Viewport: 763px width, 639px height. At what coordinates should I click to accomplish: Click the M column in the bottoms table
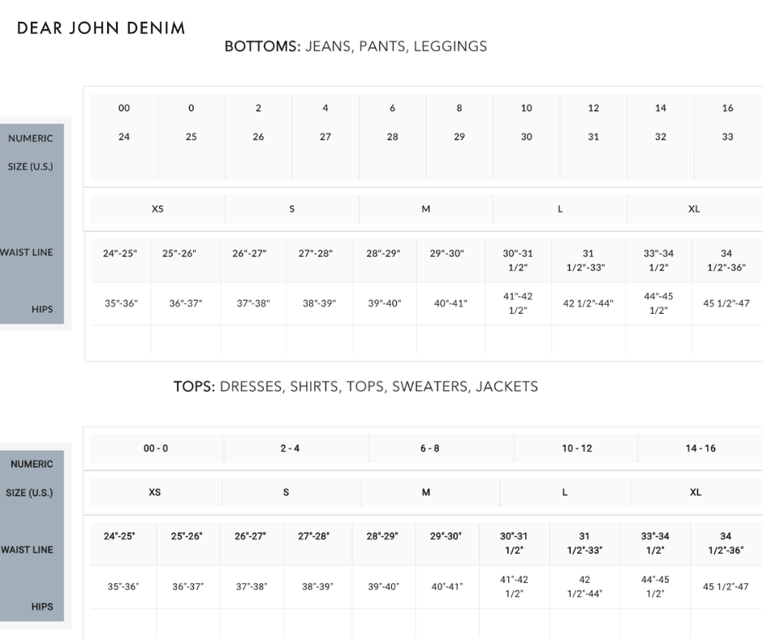[x=425, y=208]
